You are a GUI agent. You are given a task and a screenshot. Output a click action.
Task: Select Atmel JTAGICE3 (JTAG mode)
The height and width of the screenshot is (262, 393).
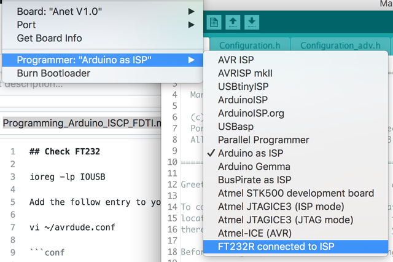[296, 220]
